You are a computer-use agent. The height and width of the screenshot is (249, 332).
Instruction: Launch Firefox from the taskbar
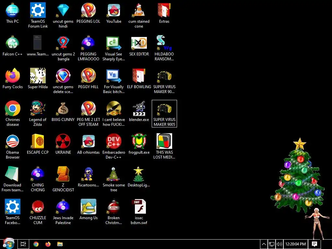click(x=48, y=244)
